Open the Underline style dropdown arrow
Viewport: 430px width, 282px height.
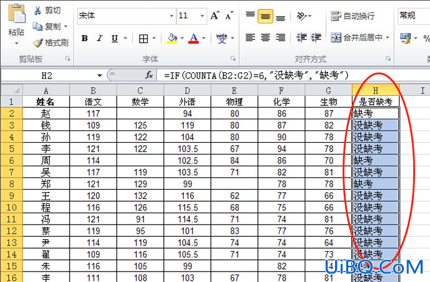click(125, 38)
